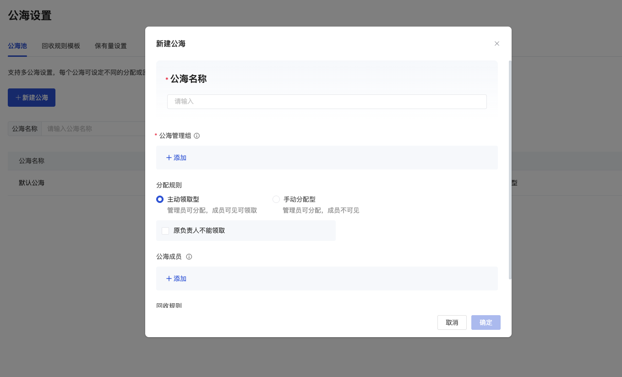Choose the 手动分配型 radio option
The height and width of the screenshot is (377, 622).
276,199
